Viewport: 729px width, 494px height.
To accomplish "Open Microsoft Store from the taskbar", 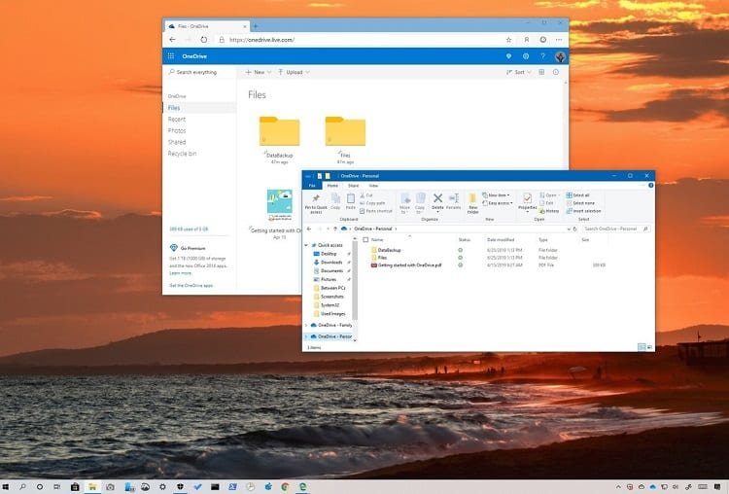I will pyautogui.click(x=75, y=487).
